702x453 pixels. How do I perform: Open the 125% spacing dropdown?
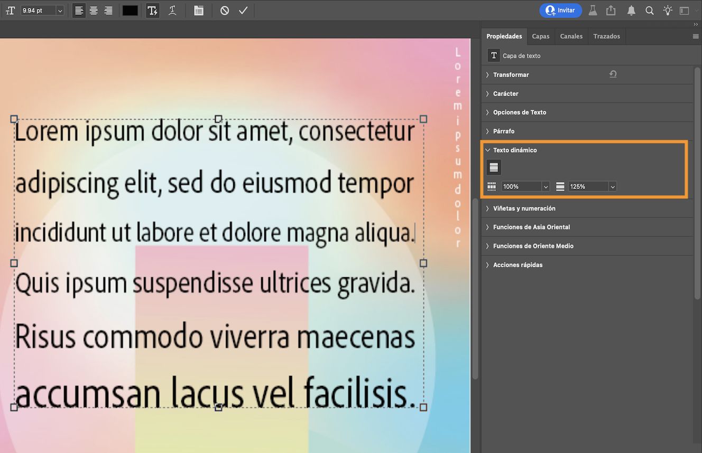click(x=612, y=186)
